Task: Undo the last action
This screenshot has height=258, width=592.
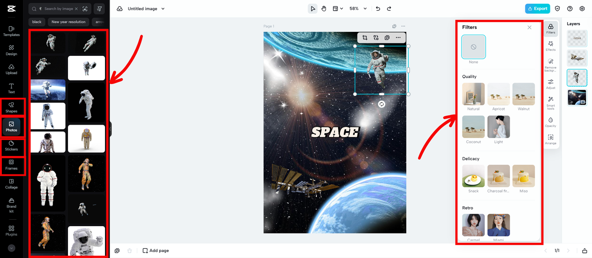Action: [378, 8]
